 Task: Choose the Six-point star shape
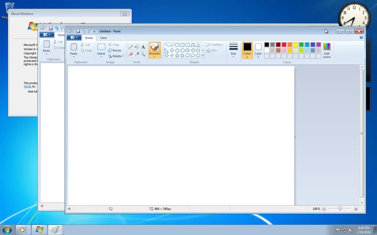tap(182, 55)
